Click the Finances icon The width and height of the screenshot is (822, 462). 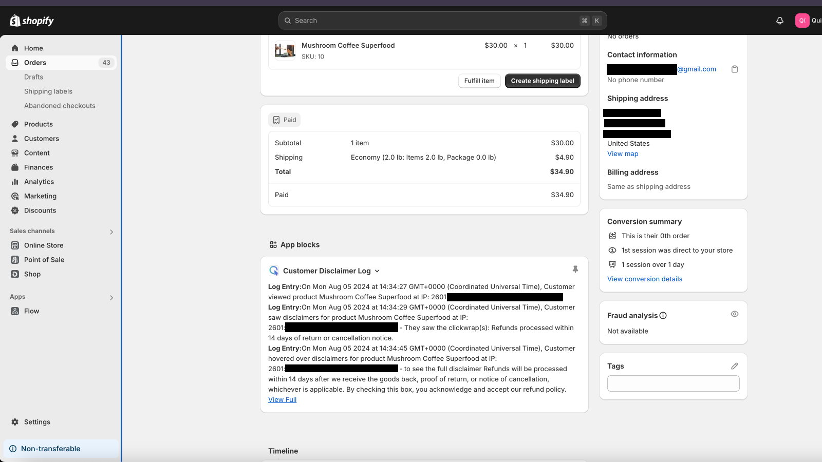tap(15, 167)
